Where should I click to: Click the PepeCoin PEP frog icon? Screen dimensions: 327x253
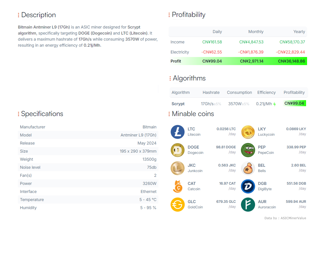(x=248, y=150)
